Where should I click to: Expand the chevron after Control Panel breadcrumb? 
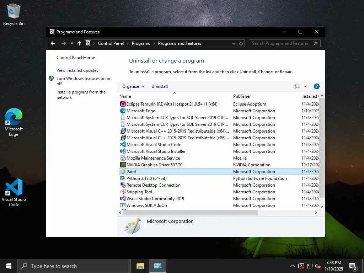click(x=128, y=43)
